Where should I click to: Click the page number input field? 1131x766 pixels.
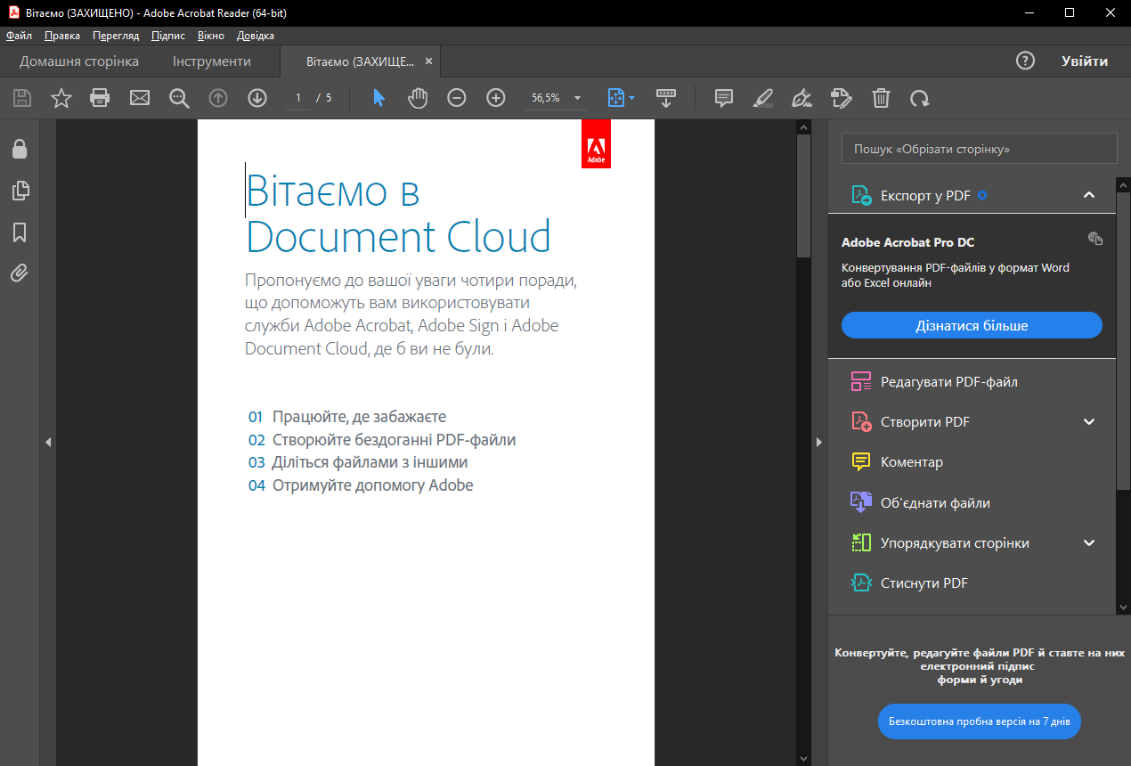tap(297, 98)
